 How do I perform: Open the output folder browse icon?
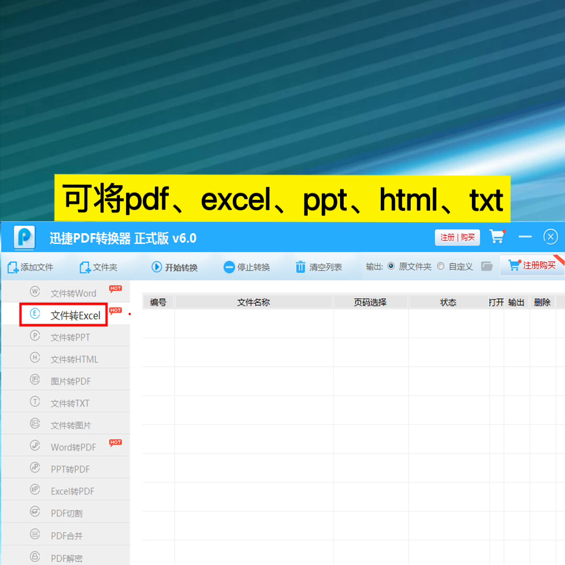tap(487, 267)
